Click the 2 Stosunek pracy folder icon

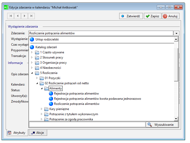[x=37, y=57]
